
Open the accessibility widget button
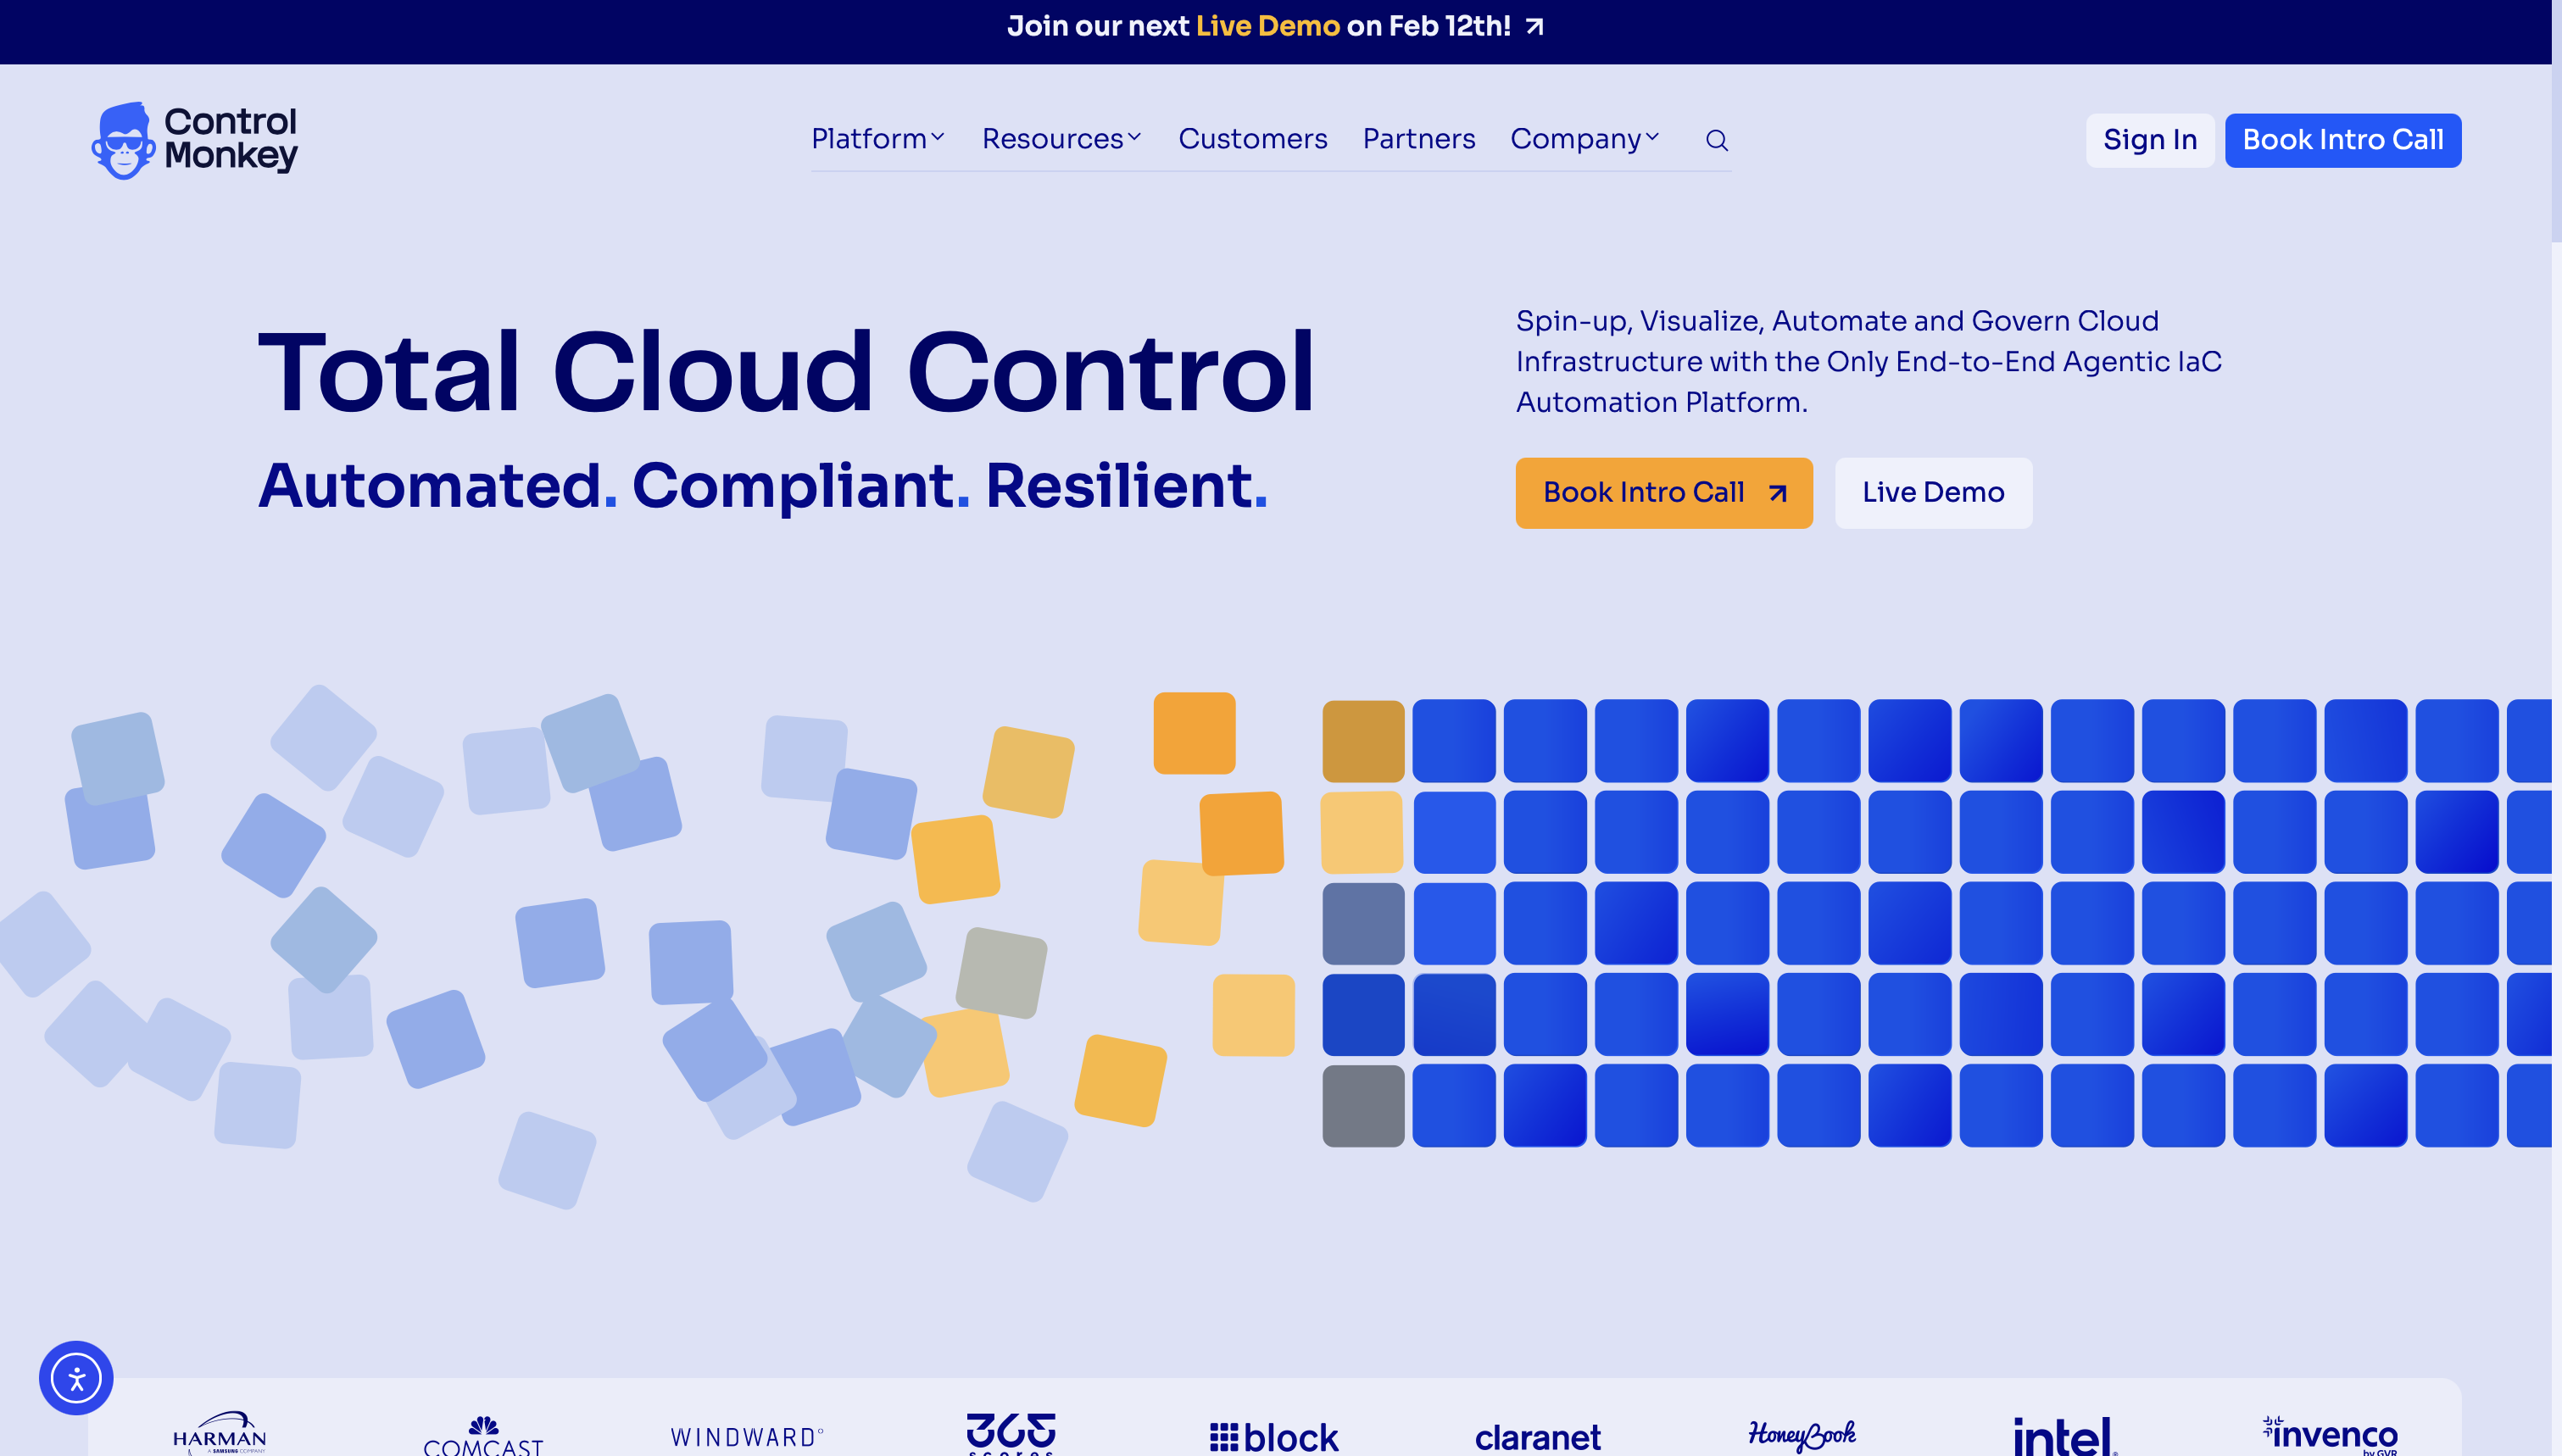(x=76, y=1378)
